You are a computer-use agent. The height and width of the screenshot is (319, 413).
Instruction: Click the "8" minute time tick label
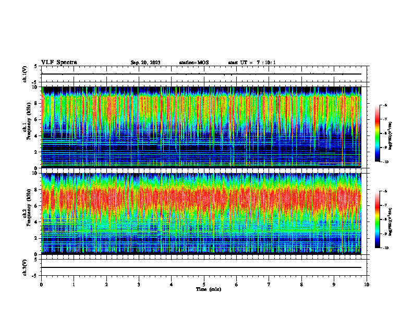tap(301, 285)
